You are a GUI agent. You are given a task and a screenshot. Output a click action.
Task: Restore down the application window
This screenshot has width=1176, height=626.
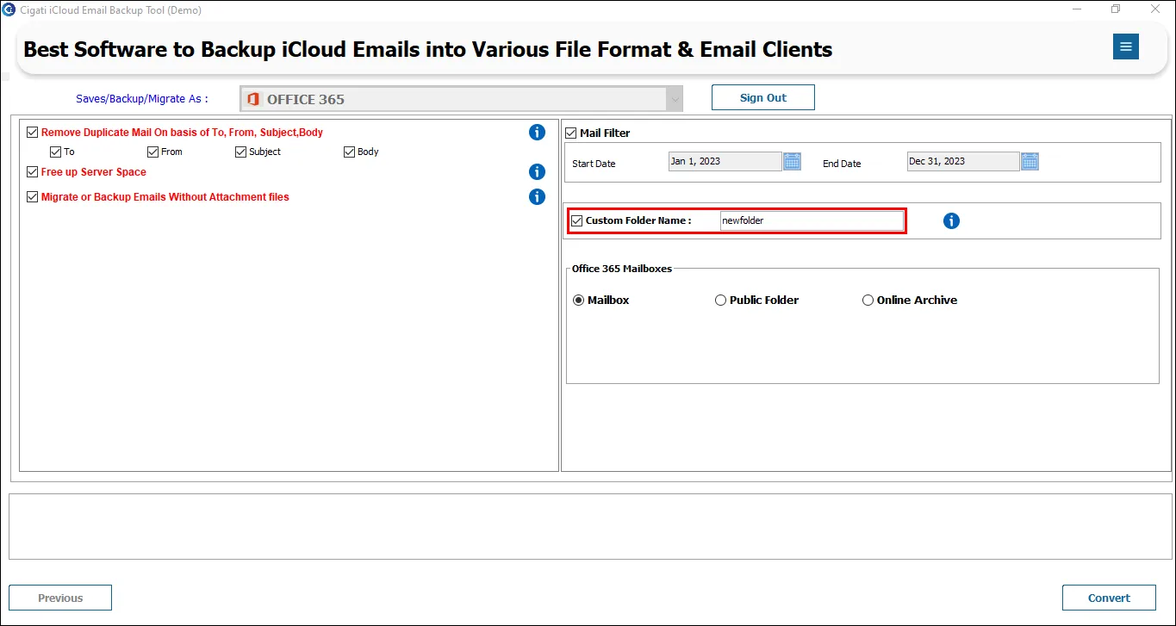point(1116,9)
